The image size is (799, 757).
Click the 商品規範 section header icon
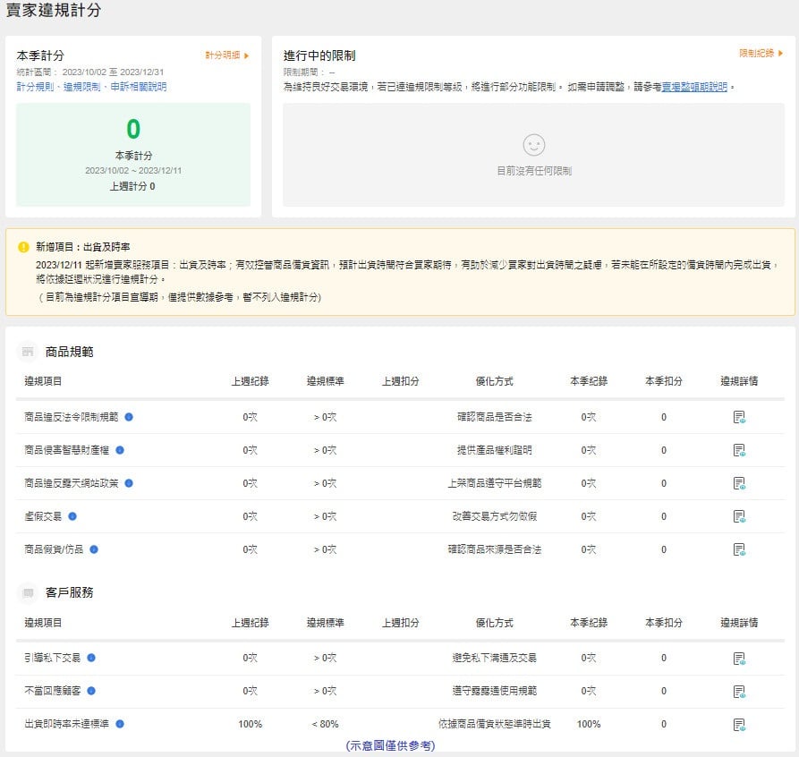(28, 353)
